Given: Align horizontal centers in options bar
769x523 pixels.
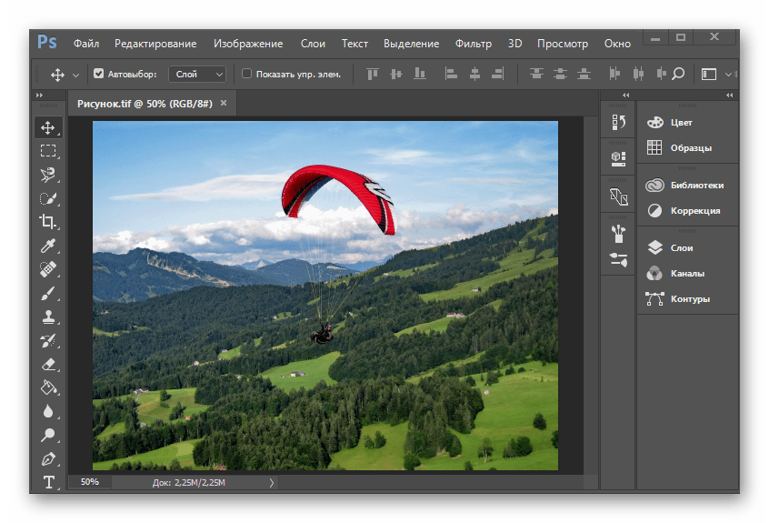Looking at the screenshot, I should tap(474, 74).
